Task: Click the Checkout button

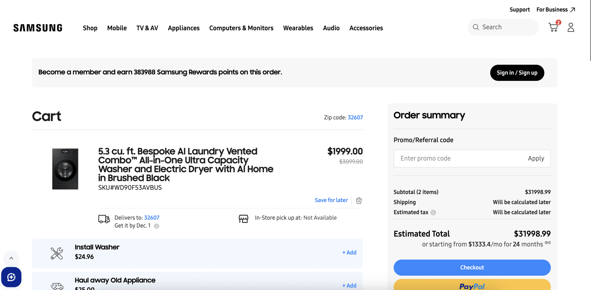Action: click(x=472, y=267)
